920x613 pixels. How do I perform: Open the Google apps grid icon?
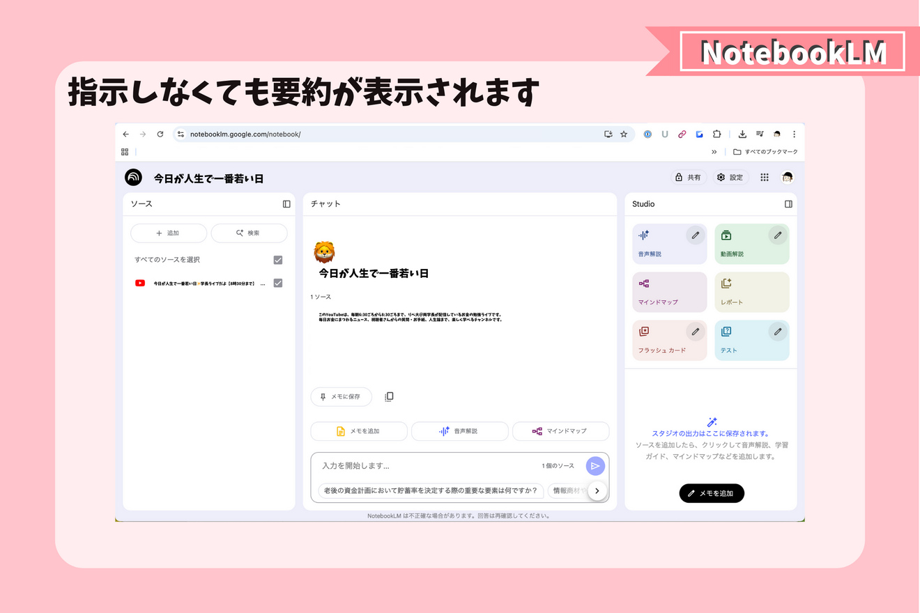(765, 178)
